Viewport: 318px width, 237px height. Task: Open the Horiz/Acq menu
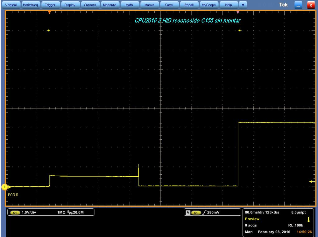[x=31, y=5]
